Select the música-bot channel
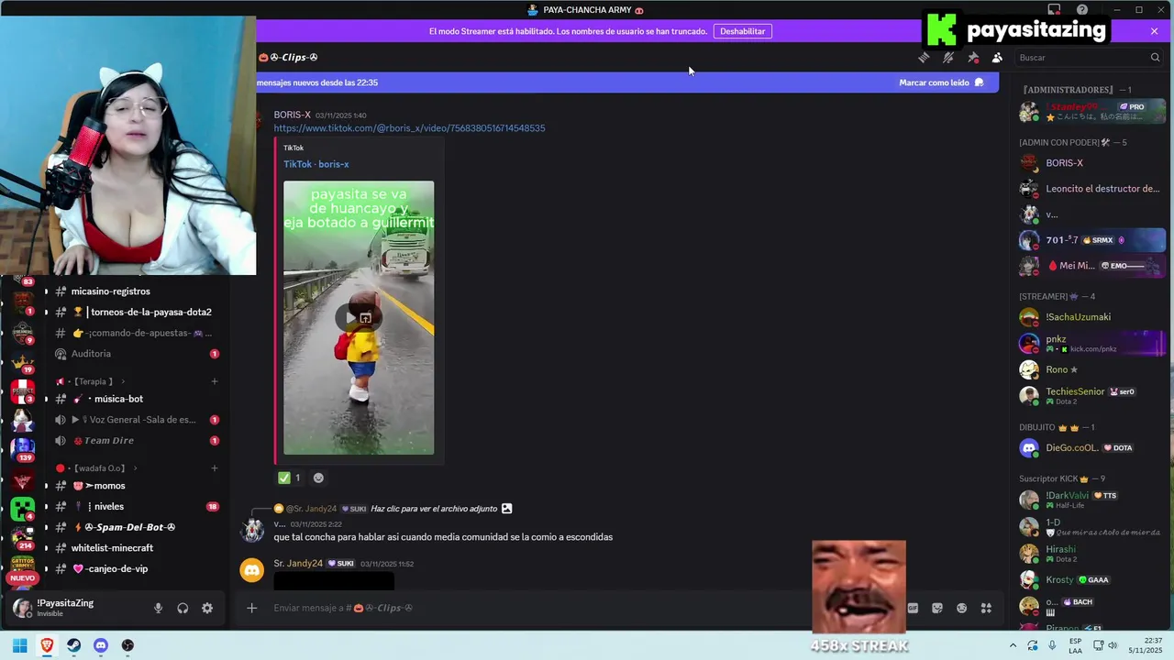This screenshot has height=660, width=1174. [135, 399]
